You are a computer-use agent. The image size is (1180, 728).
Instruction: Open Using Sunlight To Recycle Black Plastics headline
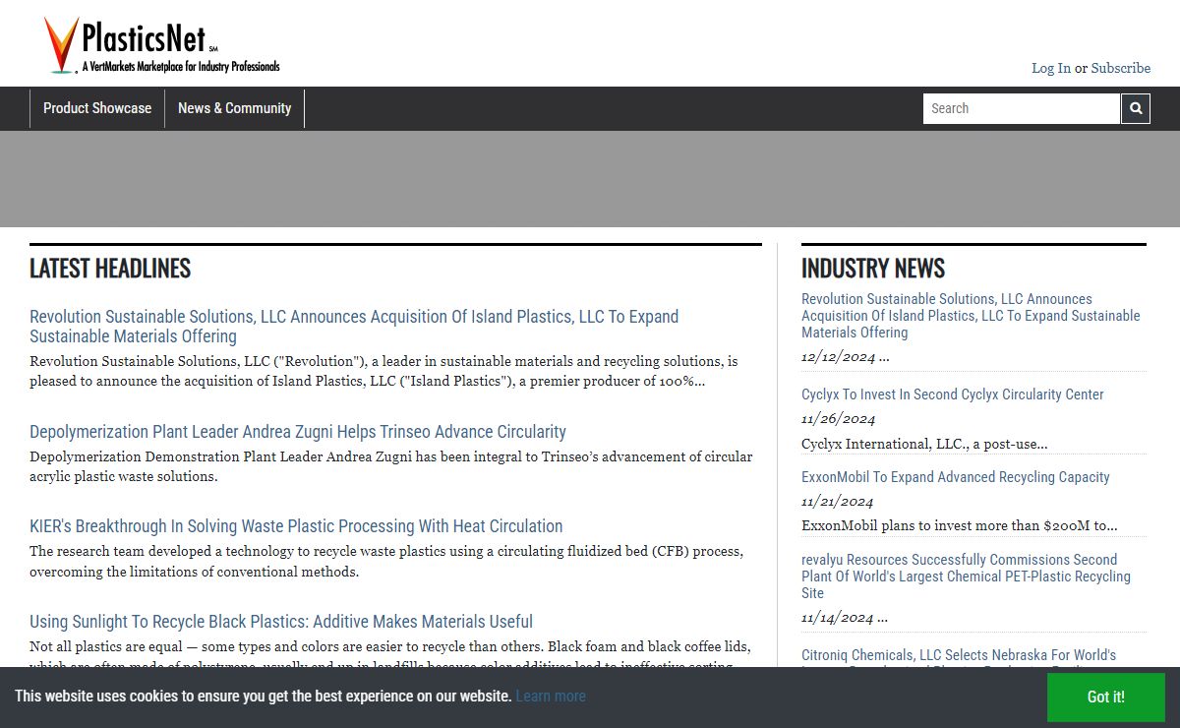[281, 622]
